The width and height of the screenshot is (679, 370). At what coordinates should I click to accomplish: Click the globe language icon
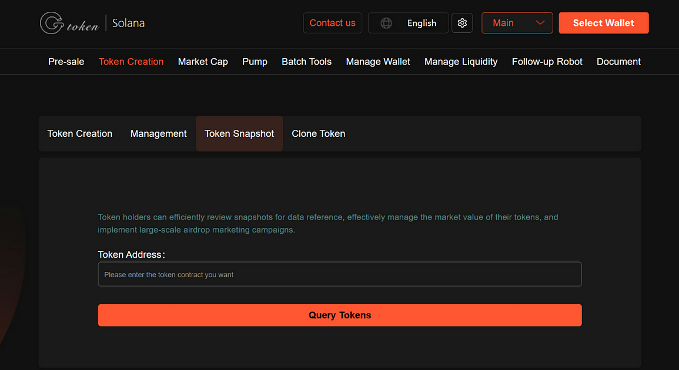[x=386, y=23]
